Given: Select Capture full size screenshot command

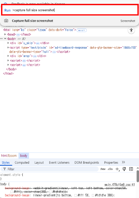Looking at the screenshot, I should pyautogui.click(x=69, y=21).
